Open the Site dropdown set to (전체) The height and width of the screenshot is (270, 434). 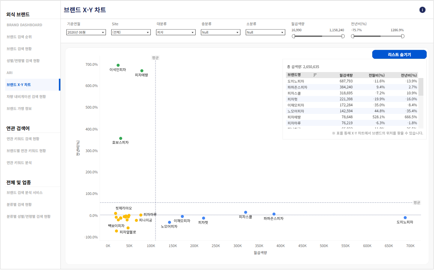131,32
